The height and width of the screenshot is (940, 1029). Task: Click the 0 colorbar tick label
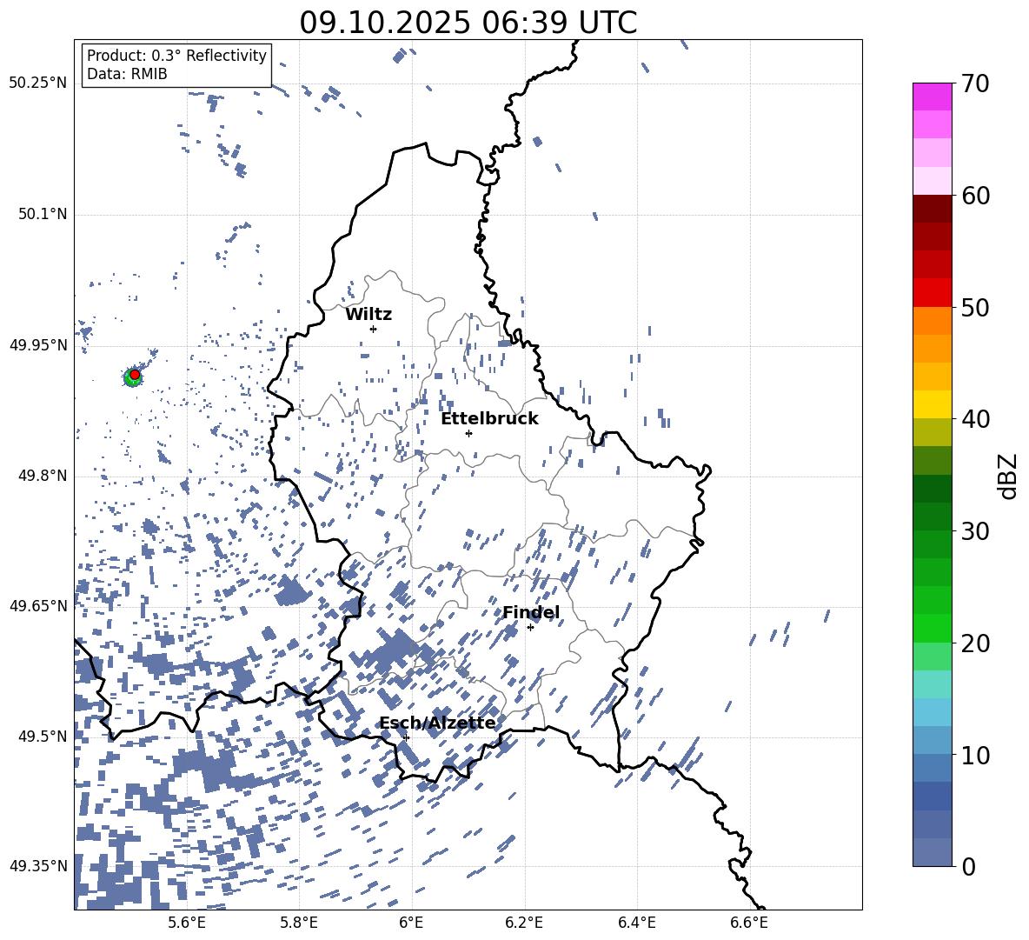(968, 866)
